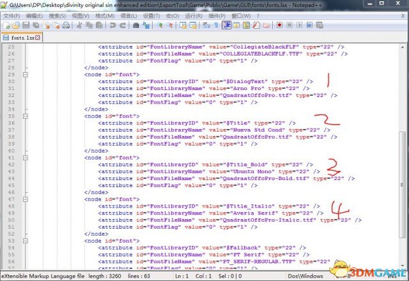Click "Dos\Windows" in status bar
Screen dimensions: 409x281
click(305, 276)
